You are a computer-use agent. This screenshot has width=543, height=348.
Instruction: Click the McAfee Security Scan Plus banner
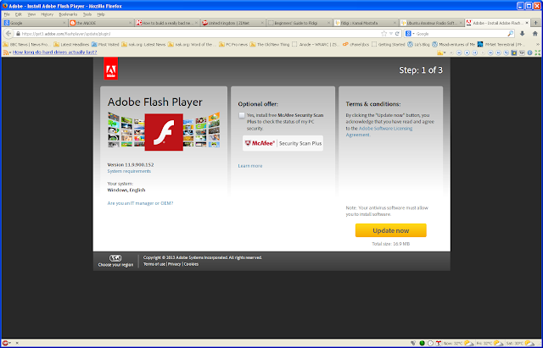tap(283, 143)
